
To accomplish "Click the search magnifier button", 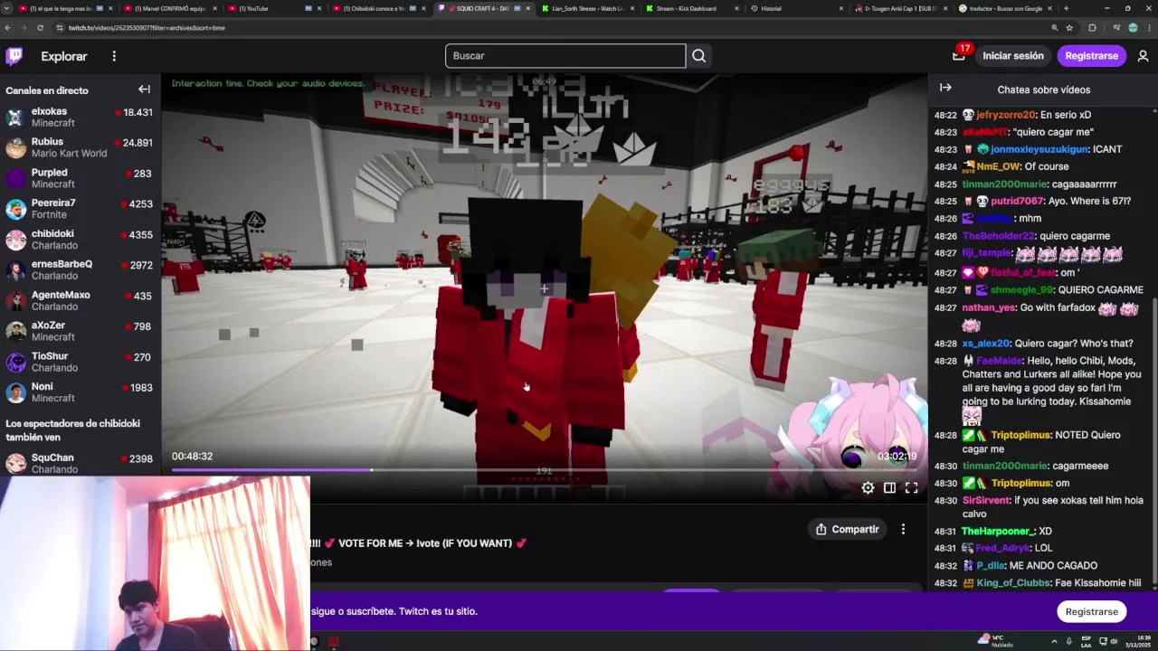I will click(698, 56).
